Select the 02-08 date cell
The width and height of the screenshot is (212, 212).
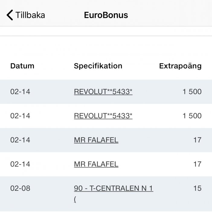click(20, 188)
